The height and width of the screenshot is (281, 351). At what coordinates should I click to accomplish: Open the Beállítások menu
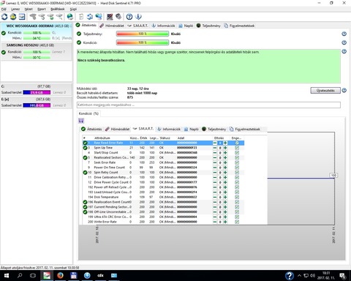pyautogui.click(x=58, y=9)
